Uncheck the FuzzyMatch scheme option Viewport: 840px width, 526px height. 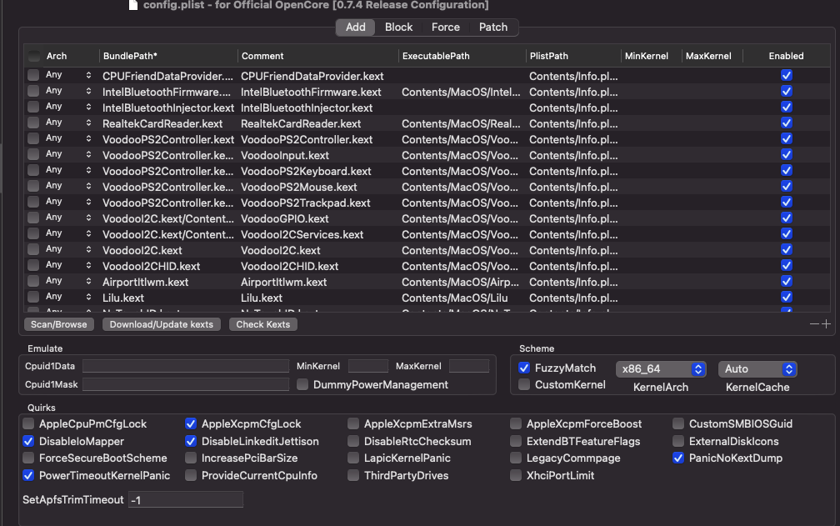coord(524,368)
